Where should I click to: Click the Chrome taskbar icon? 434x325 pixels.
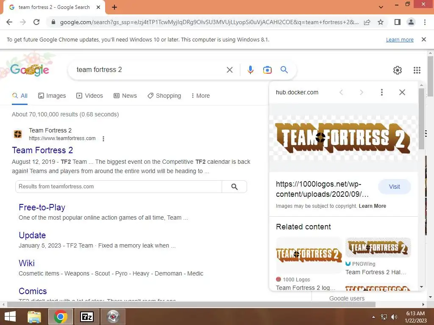[61, 317]
